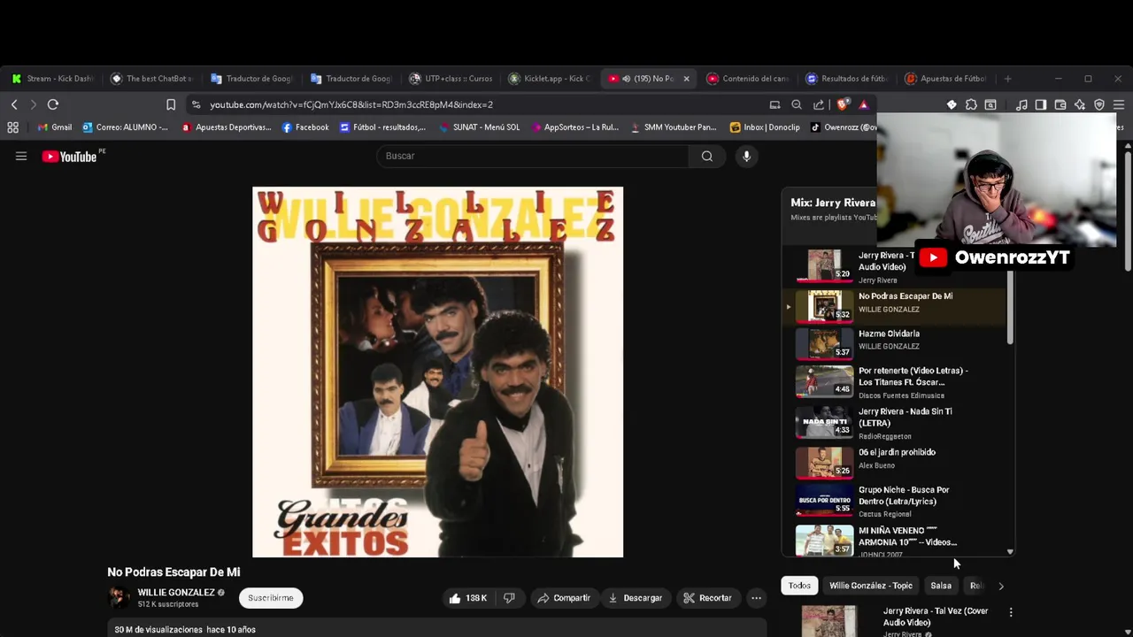Image resolution: width=1133 pixels, height=637 pixels.
Task: Open WILLIE GONZALEZ channel name link
Action: pyautogui.click(x=176, y=592)
